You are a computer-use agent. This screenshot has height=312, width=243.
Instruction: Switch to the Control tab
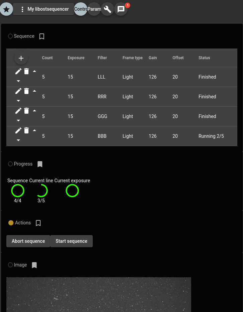point(81,9)
